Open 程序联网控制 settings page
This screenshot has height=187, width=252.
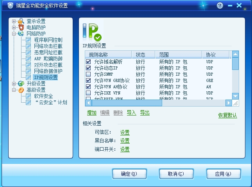click(48, 40)
